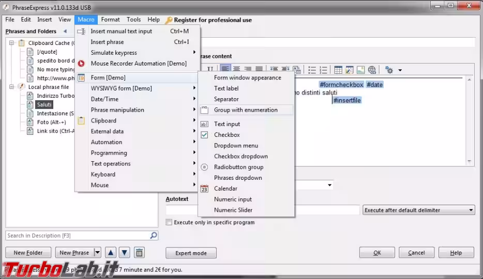Viewport: 483px width, 279px height.
Task: Click the OK button
Action: click(377, 253)
